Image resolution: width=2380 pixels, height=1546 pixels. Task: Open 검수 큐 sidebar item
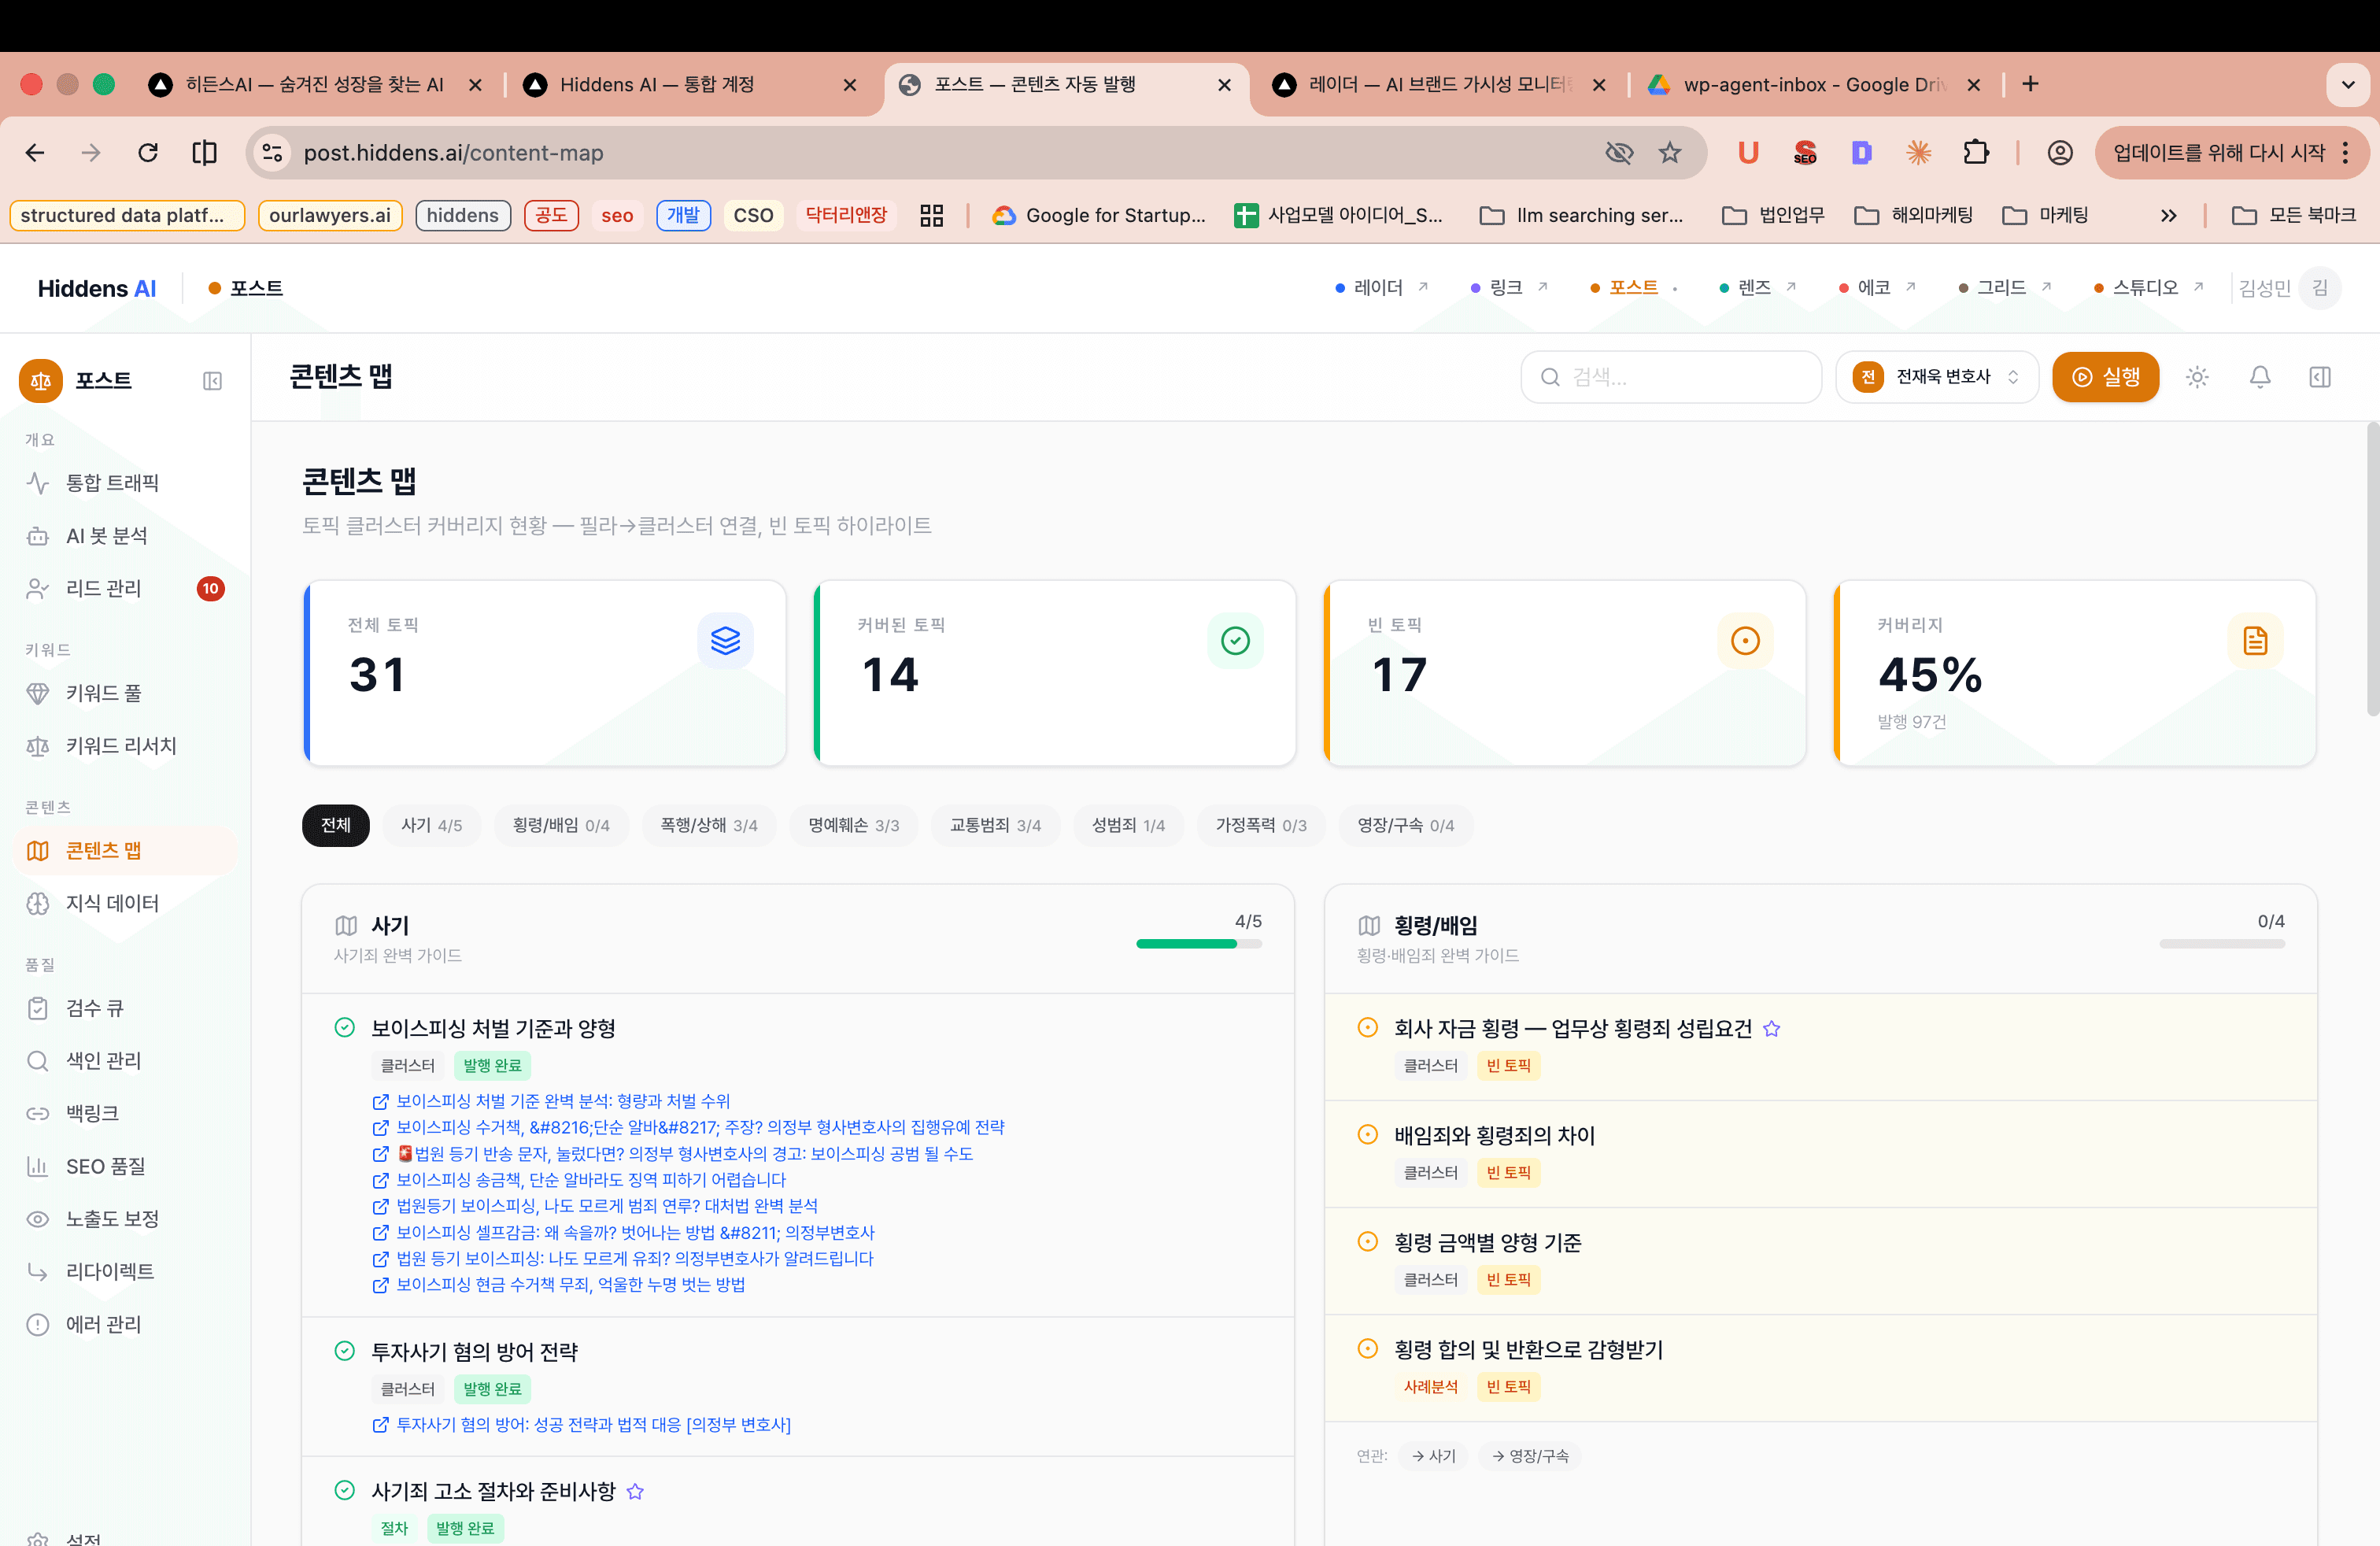click(125, 1008)
